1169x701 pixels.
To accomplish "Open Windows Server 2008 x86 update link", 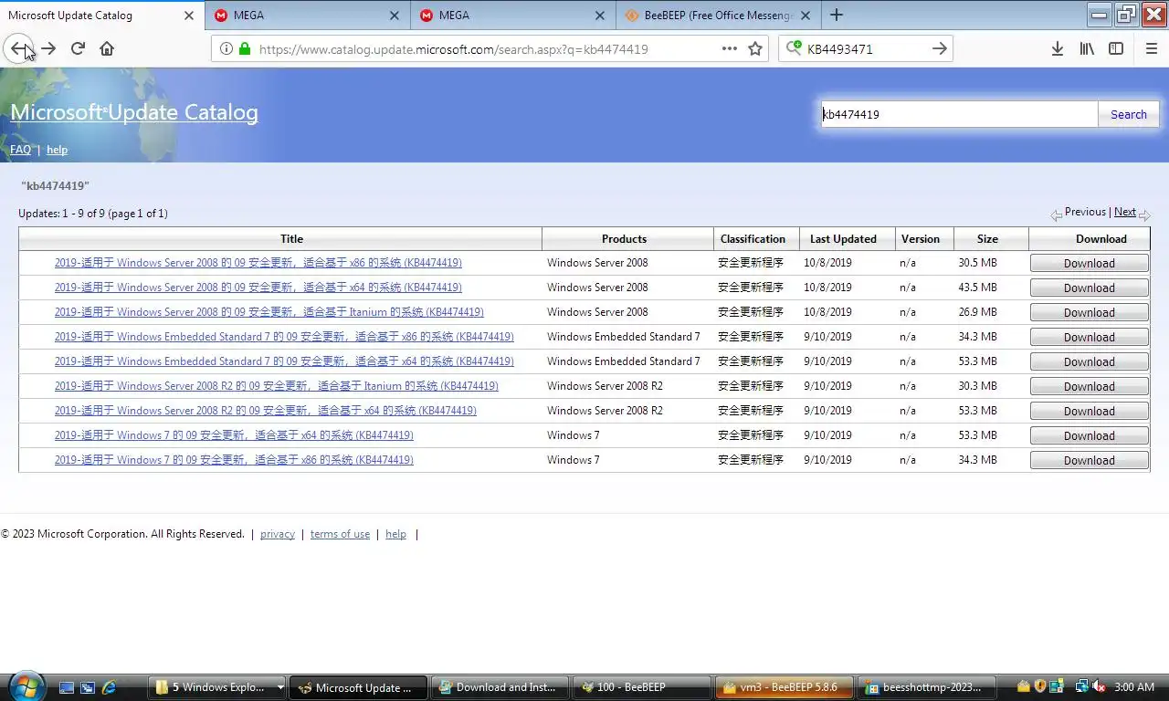I will pos(258,263).
